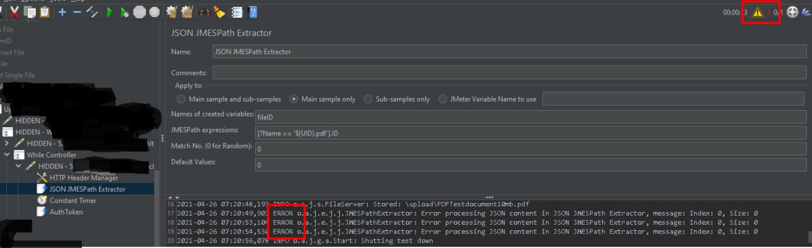812x248 pixels.
Task: Start the test with green play icon
Action: point(110,12)
